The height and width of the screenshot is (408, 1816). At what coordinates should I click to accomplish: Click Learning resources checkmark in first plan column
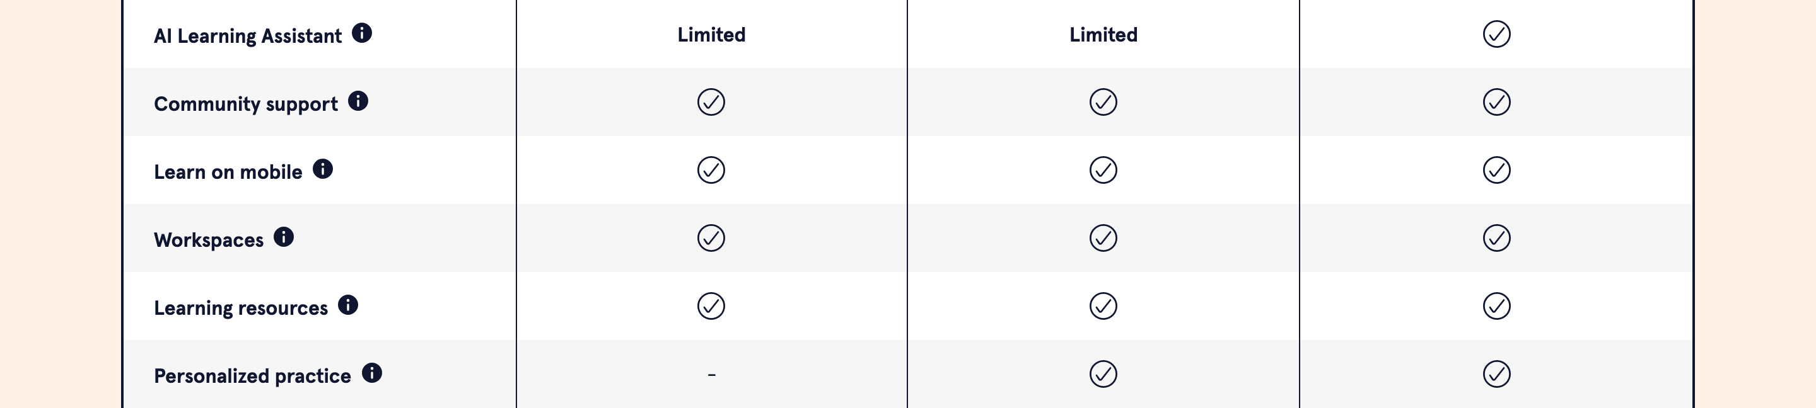(711, 307)
